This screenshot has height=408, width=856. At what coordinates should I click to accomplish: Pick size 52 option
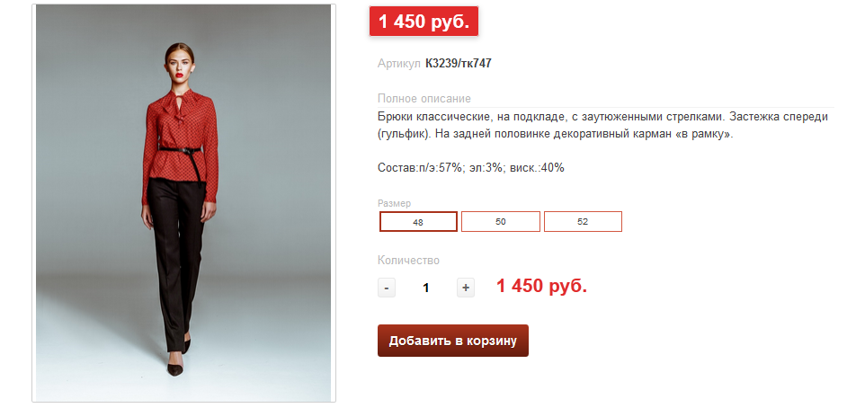click(x=583, y=221)
